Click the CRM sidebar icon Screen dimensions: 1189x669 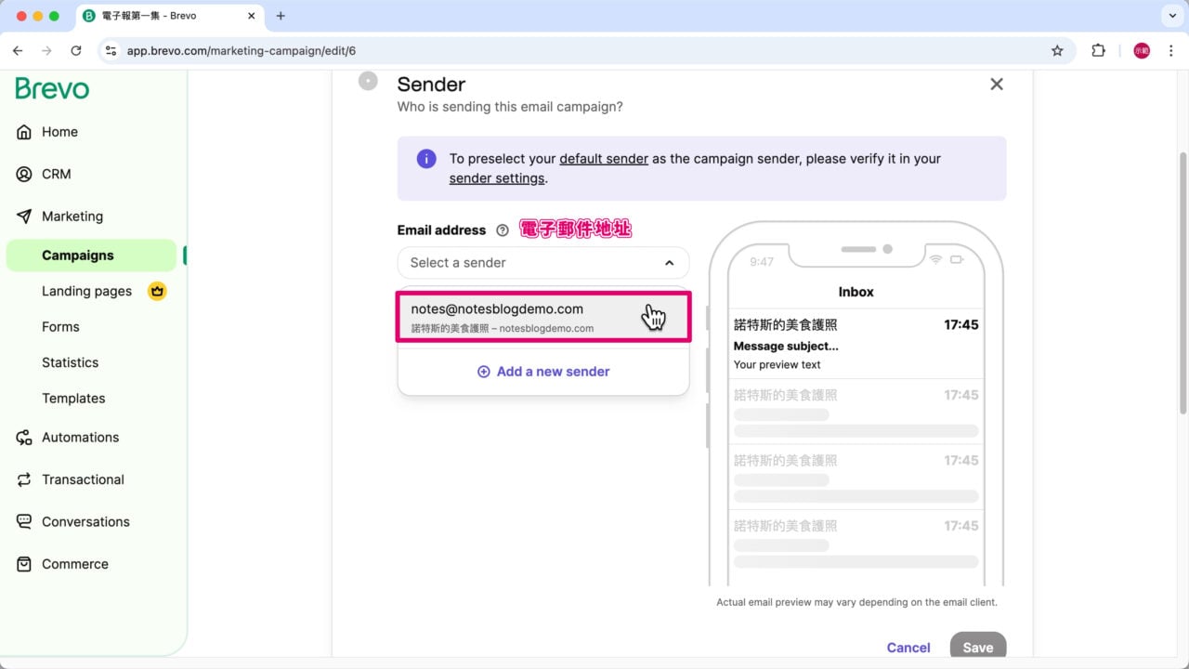[24, 174]
